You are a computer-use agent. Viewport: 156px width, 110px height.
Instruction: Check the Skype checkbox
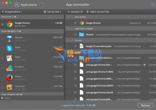tap(2, 48)
